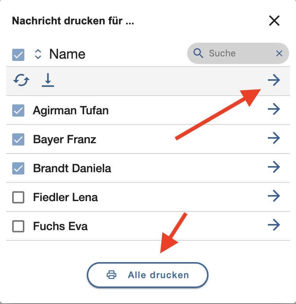Check the Fuchs Eva checkbox
Viewport: 296px width, 304px height.
(x=18, y=226)
